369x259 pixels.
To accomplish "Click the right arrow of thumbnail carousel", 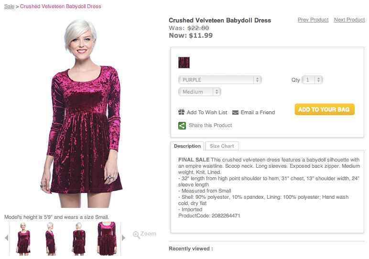I will click(123, 237).
